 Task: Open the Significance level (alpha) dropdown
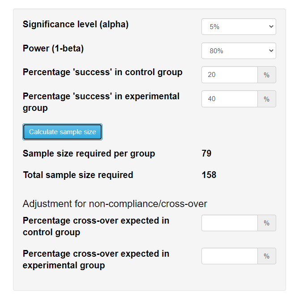click(239, 27)
